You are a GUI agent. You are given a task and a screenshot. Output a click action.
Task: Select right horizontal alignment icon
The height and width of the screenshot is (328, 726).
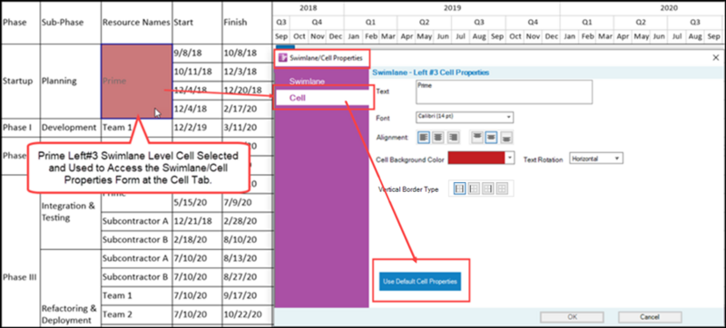453,137
